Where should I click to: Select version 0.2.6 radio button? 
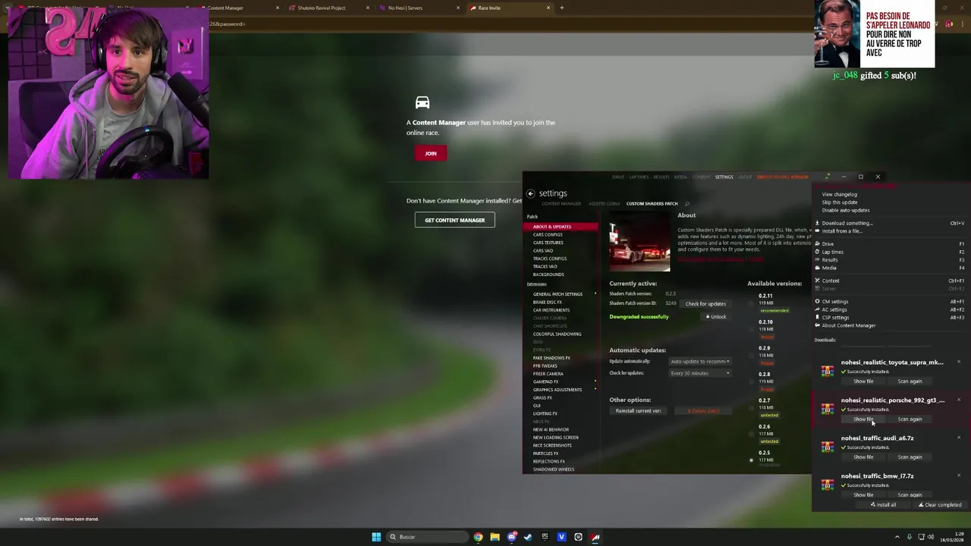click(752, 434)
